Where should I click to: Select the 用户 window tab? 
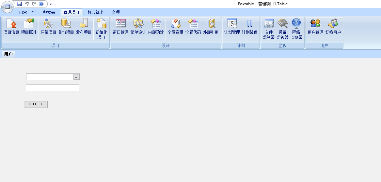click(8, 54)
